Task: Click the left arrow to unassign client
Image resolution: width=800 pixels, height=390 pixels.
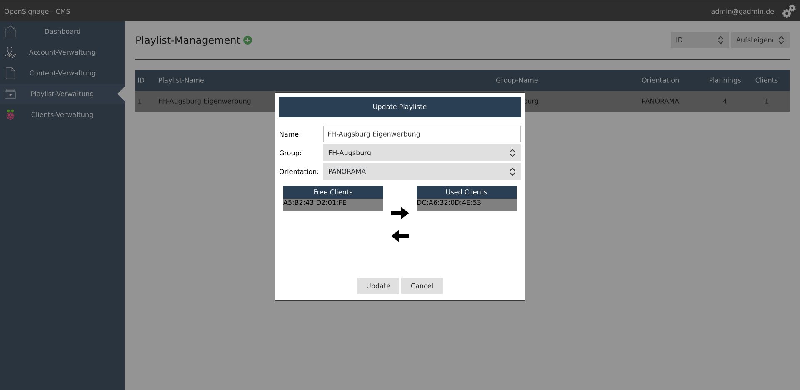Action: (400, 236)
